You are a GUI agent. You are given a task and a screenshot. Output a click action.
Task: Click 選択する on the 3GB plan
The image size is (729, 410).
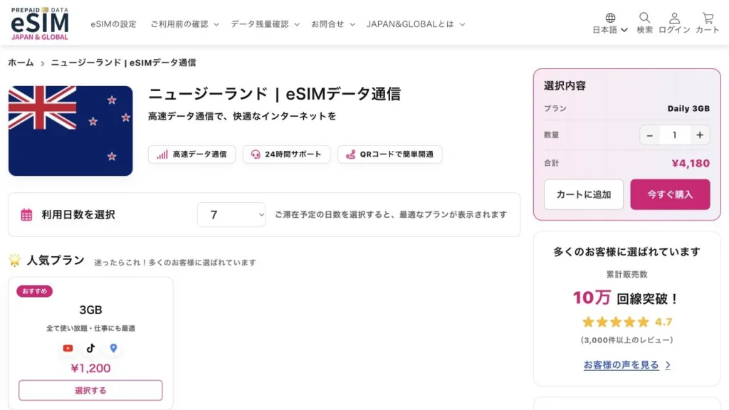90,391
